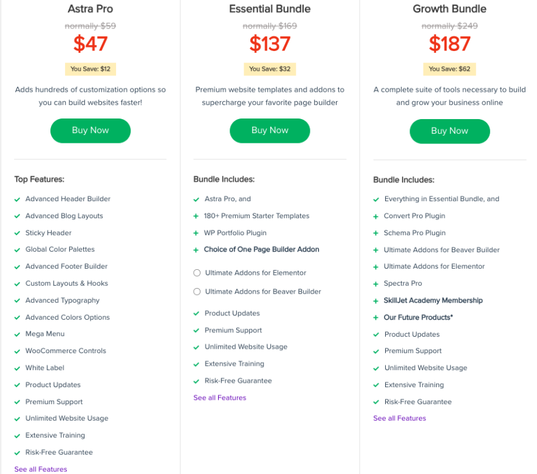Image resolution: width=537 pixels, height=474 pixels.
Task: Click the plus icon beside 180+ Premium Starter Templates
Action: point(196,216)
